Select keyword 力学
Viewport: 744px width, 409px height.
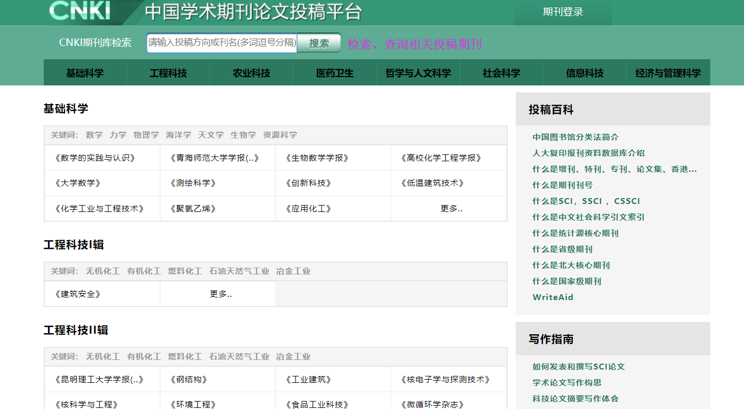[118, 135]
